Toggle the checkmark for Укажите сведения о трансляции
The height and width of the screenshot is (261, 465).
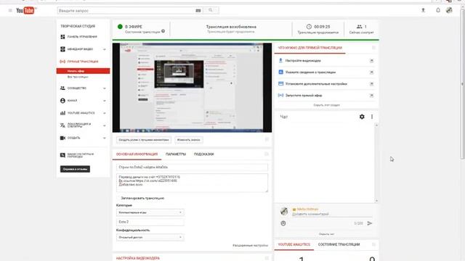pos(371,72)
